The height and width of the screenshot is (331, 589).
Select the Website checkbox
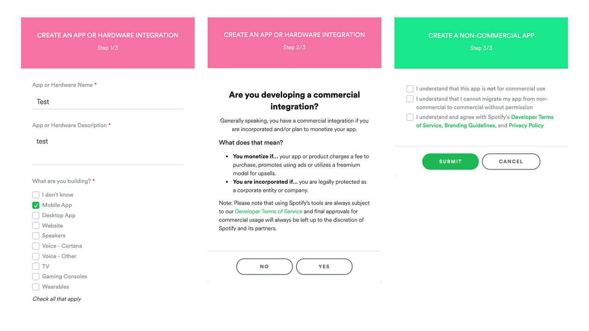(35, 225)
